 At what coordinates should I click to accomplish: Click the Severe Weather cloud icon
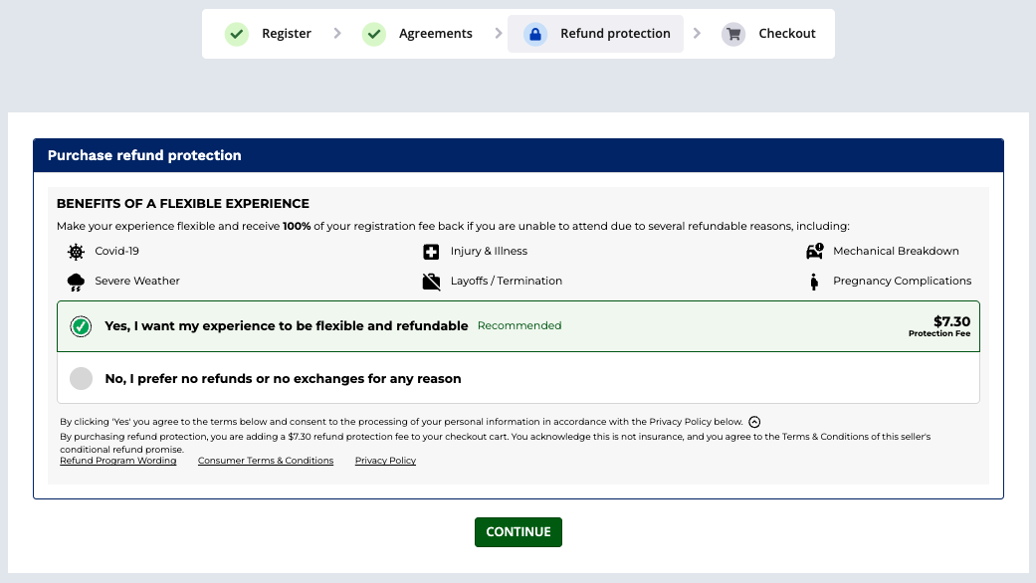pos(76,282)
